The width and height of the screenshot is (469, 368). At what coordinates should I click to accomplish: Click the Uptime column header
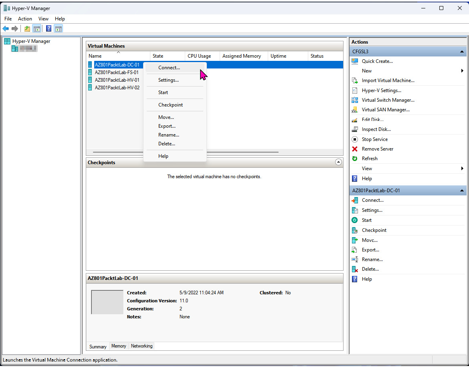pyautogui.click(x=288, y=56)
